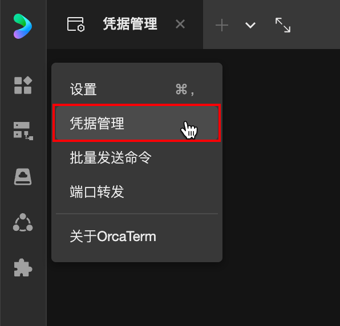340x326 pixels.
Task: Open the server list sidebar icon
Action: point(23,131)
